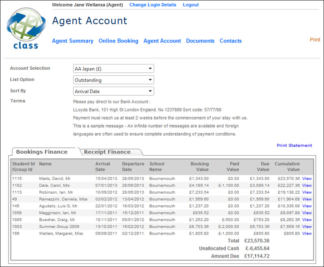Image resolution: width=324 pixels, height=267 pixels.
Task: Go to the Online Booking page
Action: 118,41
